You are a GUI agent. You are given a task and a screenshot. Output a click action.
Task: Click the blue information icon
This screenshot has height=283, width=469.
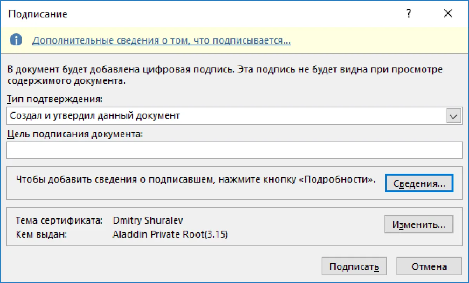click(16, 40)
